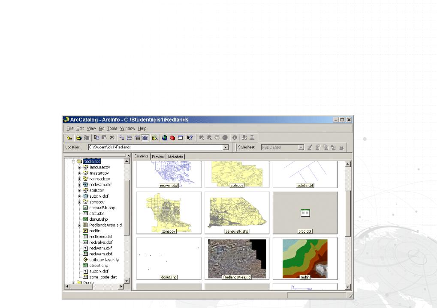This screenshot has width=437, height=308.
Task: Expand the mastercov coverage
Action: coord(79,173)
